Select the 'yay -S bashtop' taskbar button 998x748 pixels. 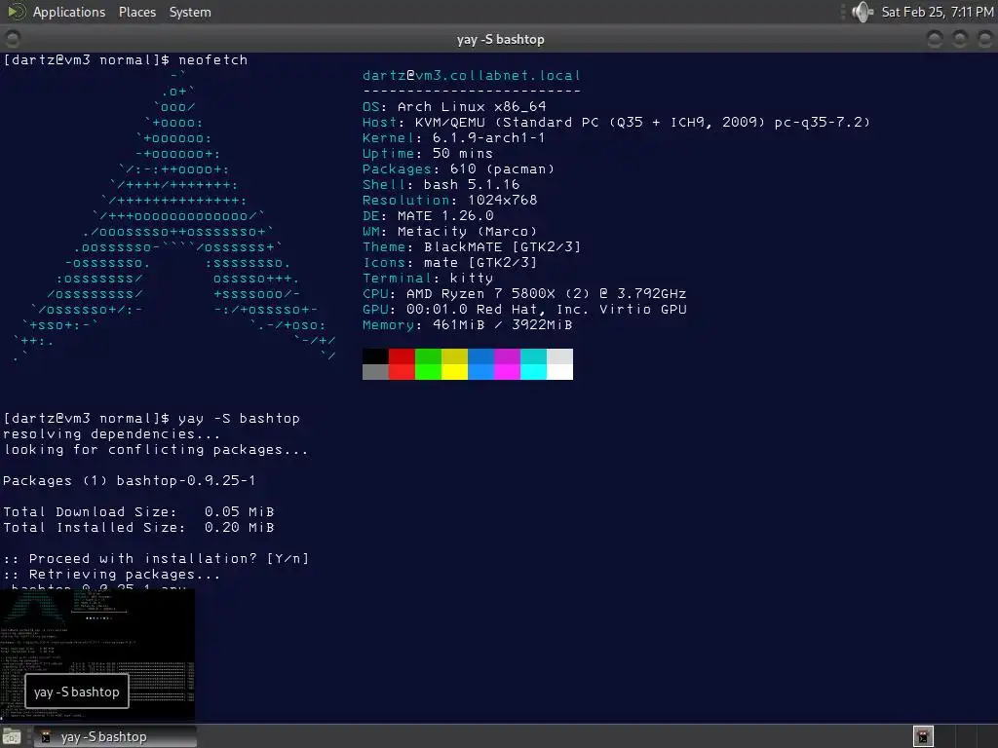click(x=115, y=736)
